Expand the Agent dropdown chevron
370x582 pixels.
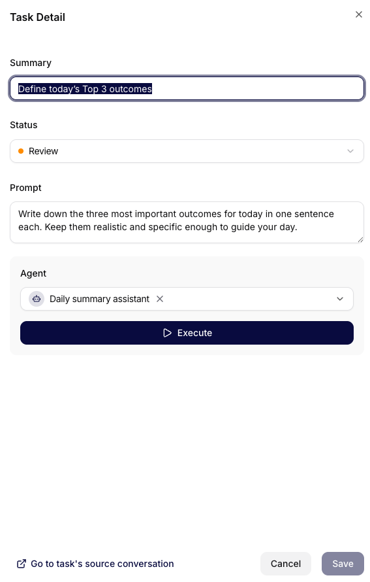339,299
